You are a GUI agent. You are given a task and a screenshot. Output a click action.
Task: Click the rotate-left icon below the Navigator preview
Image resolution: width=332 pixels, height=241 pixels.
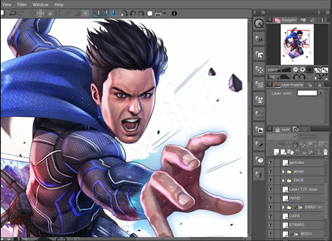tap(295, 76)
